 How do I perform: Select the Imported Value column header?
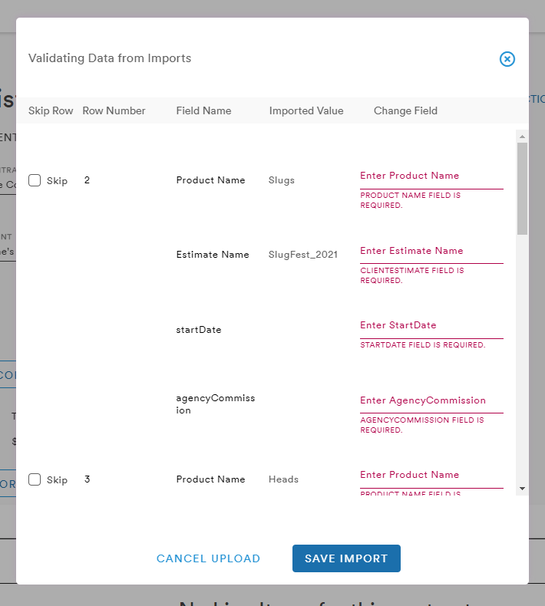click(306, 111)
